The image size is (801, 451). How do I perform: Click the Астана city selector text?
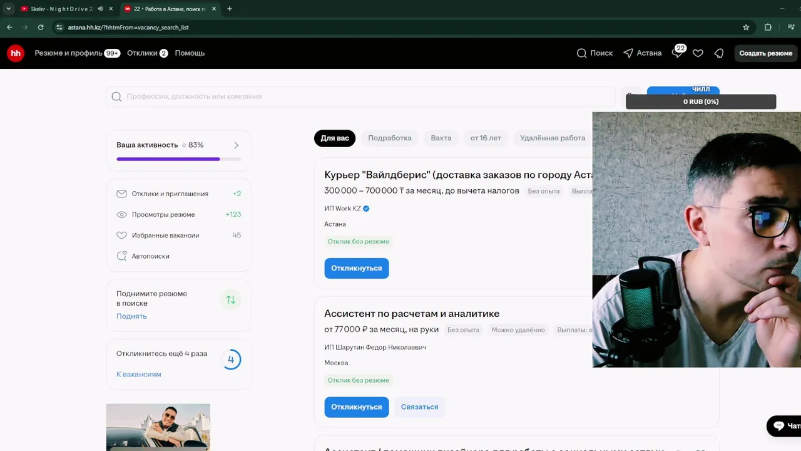[x=649, y=53]
